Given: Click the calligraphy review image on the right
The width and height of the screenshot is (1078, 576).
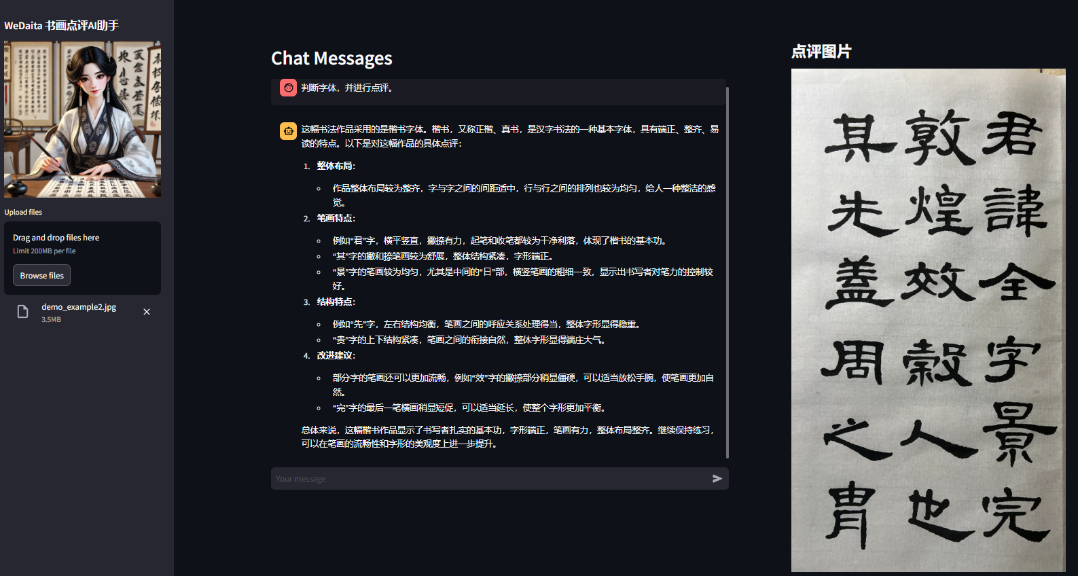Looking at the screenshot, I should pos(928,320).
